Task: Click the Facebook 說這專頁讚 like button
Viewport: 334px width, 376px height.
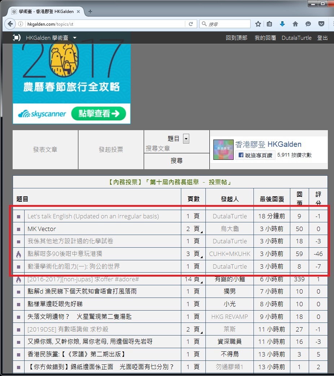Action: coord(255,155)
